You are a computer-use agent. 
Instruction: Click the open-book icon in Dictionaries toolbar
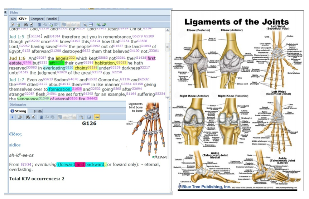(x=89, y=117)
